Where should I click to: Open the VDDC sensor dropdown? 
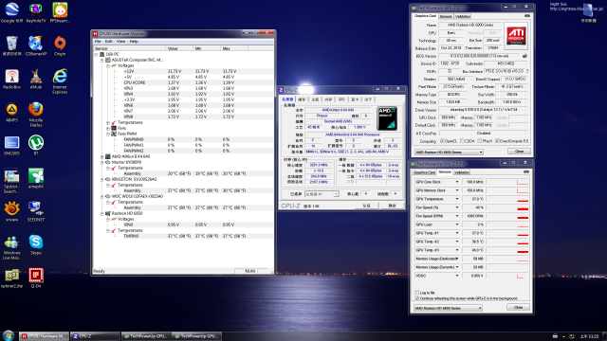pyautogui.click(x=457, y=276)
